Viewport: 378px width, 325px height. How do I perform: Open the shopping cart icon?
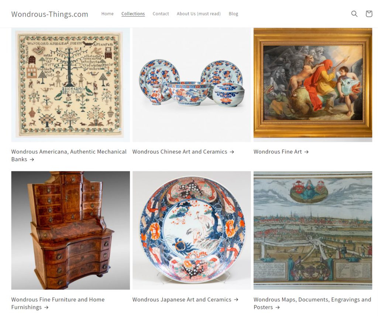[x=369, y=14]
